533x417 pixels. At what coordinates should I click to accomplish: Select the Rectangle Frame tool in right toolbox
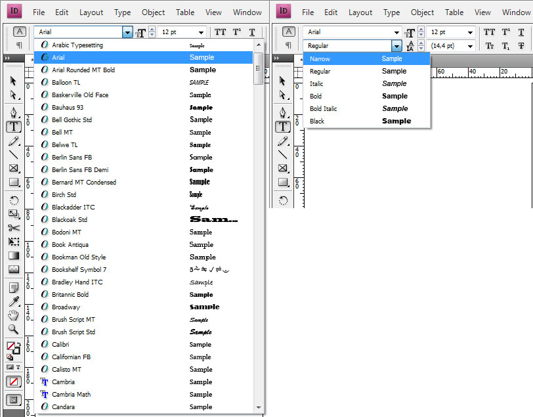(x=282, y=168)
